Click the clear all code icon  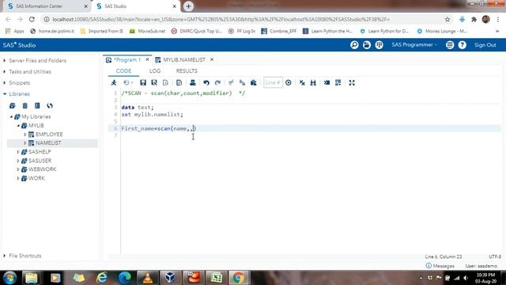[302, 82]
